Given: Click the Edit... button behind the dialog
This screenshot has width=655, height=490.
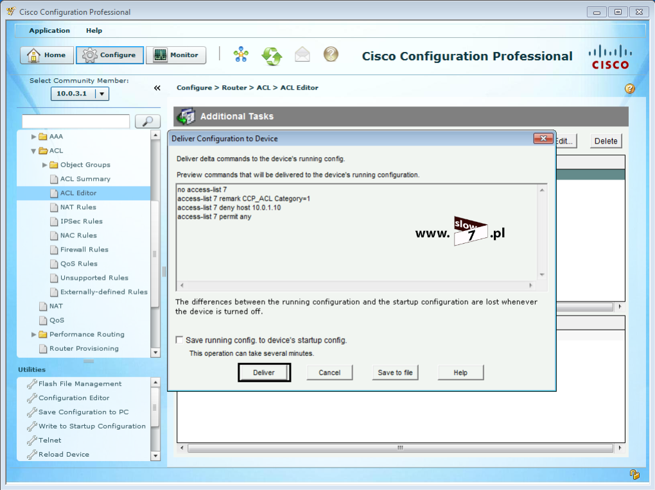Looking at the screenshot, I should pyautogui.click(x=566, y=141).
